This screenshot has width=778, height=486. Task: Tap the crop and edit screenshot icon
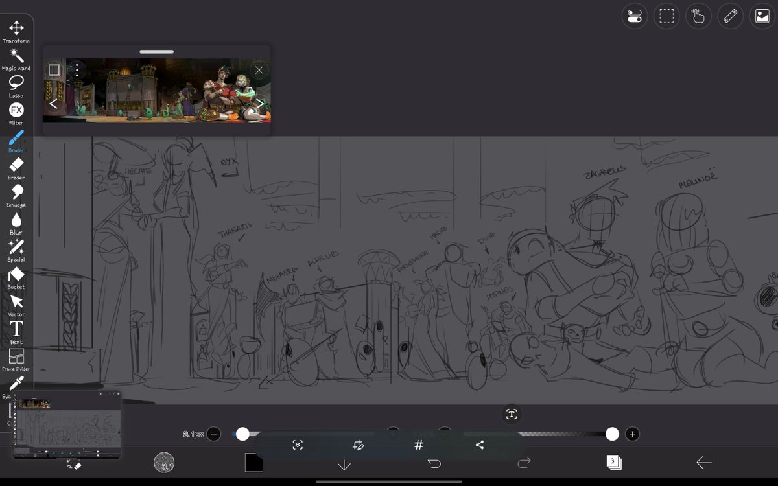(359, 445)
